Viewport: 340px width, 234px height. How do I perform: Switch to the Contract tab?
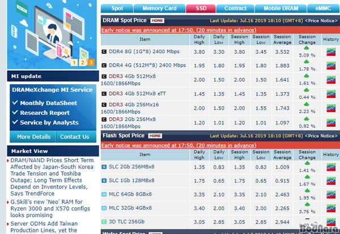[x=236, y=8]
